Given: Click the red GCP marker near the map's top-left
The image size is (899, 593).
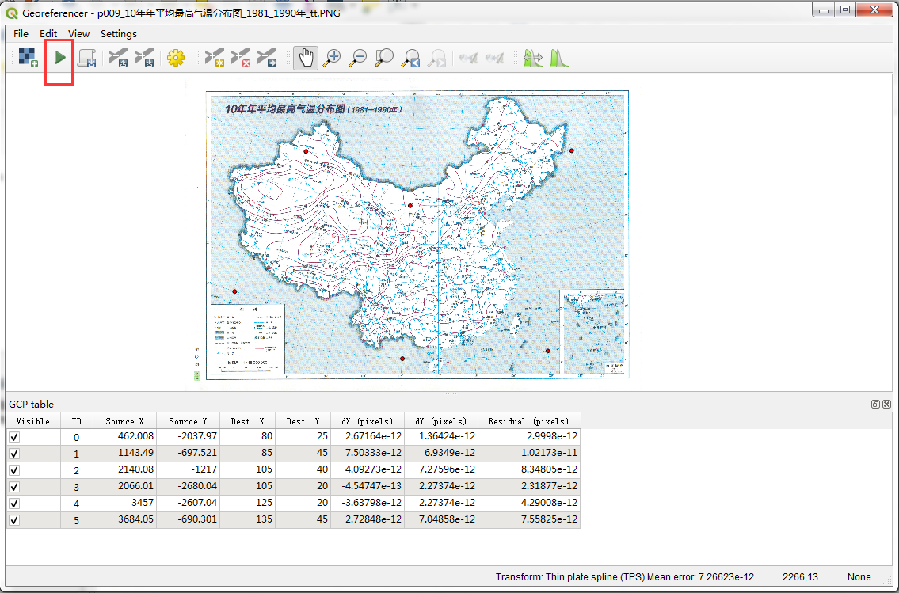Looking at the screenshot, I should [307, 151].
